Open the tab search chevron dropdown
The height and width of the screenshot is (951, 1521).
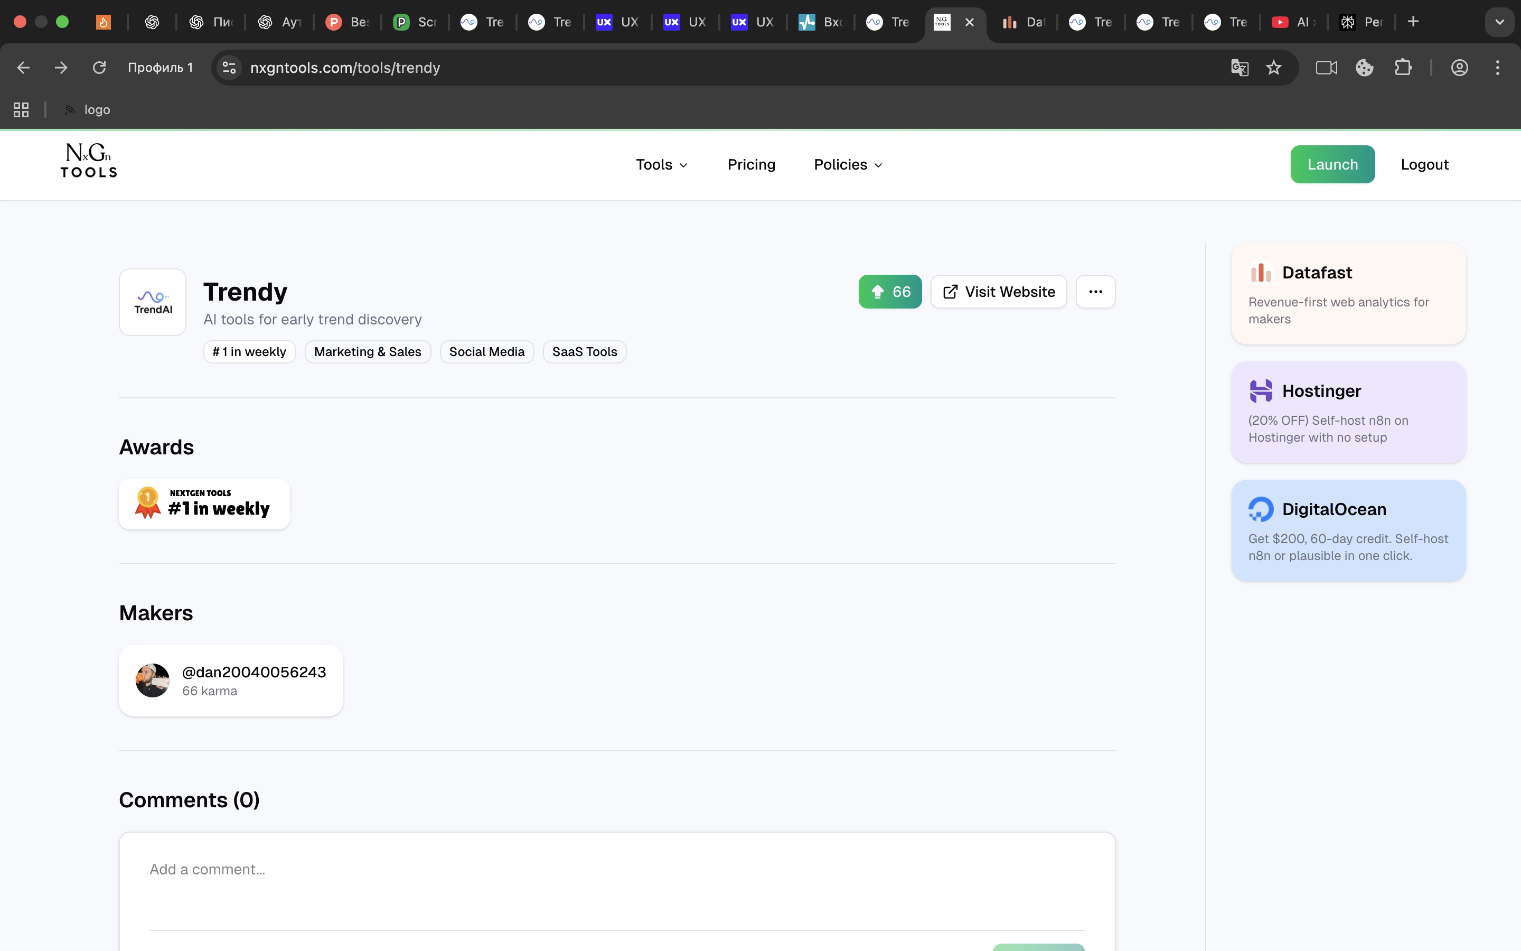[x=1499, y=22]
